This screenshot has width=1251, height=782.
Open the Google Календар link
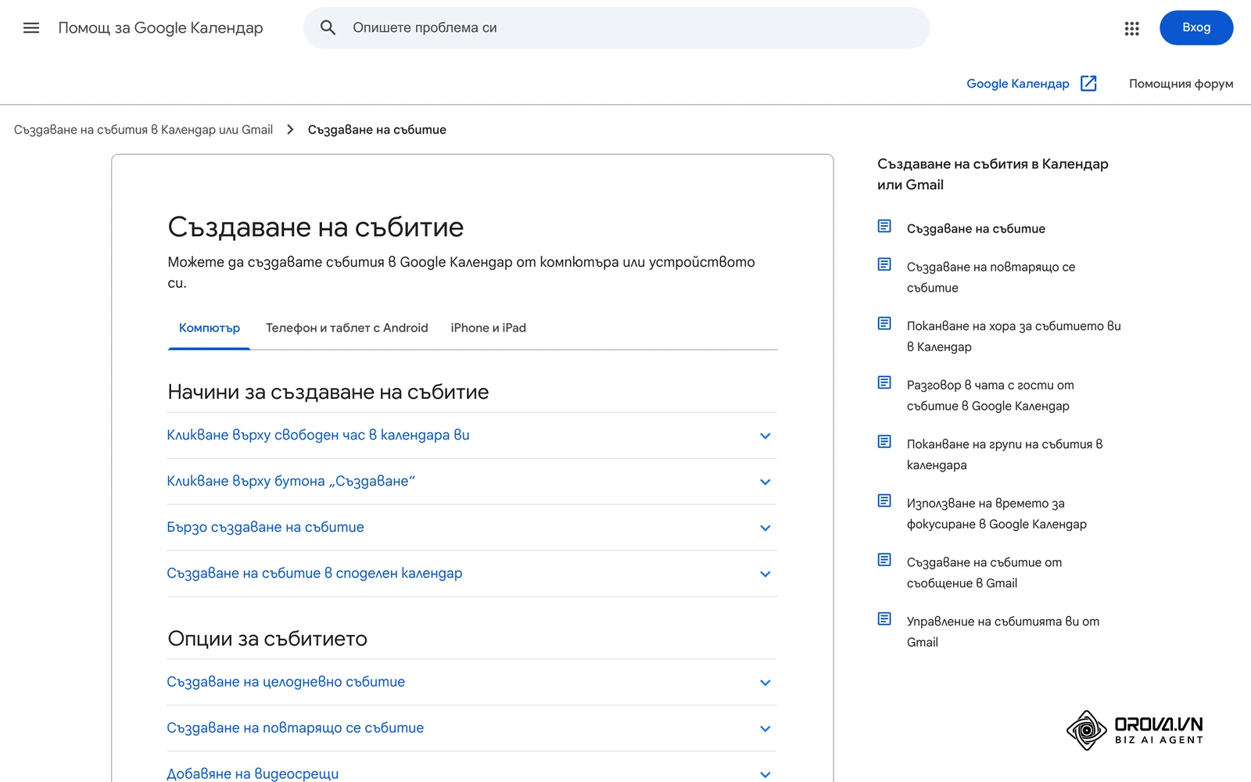1018,84
